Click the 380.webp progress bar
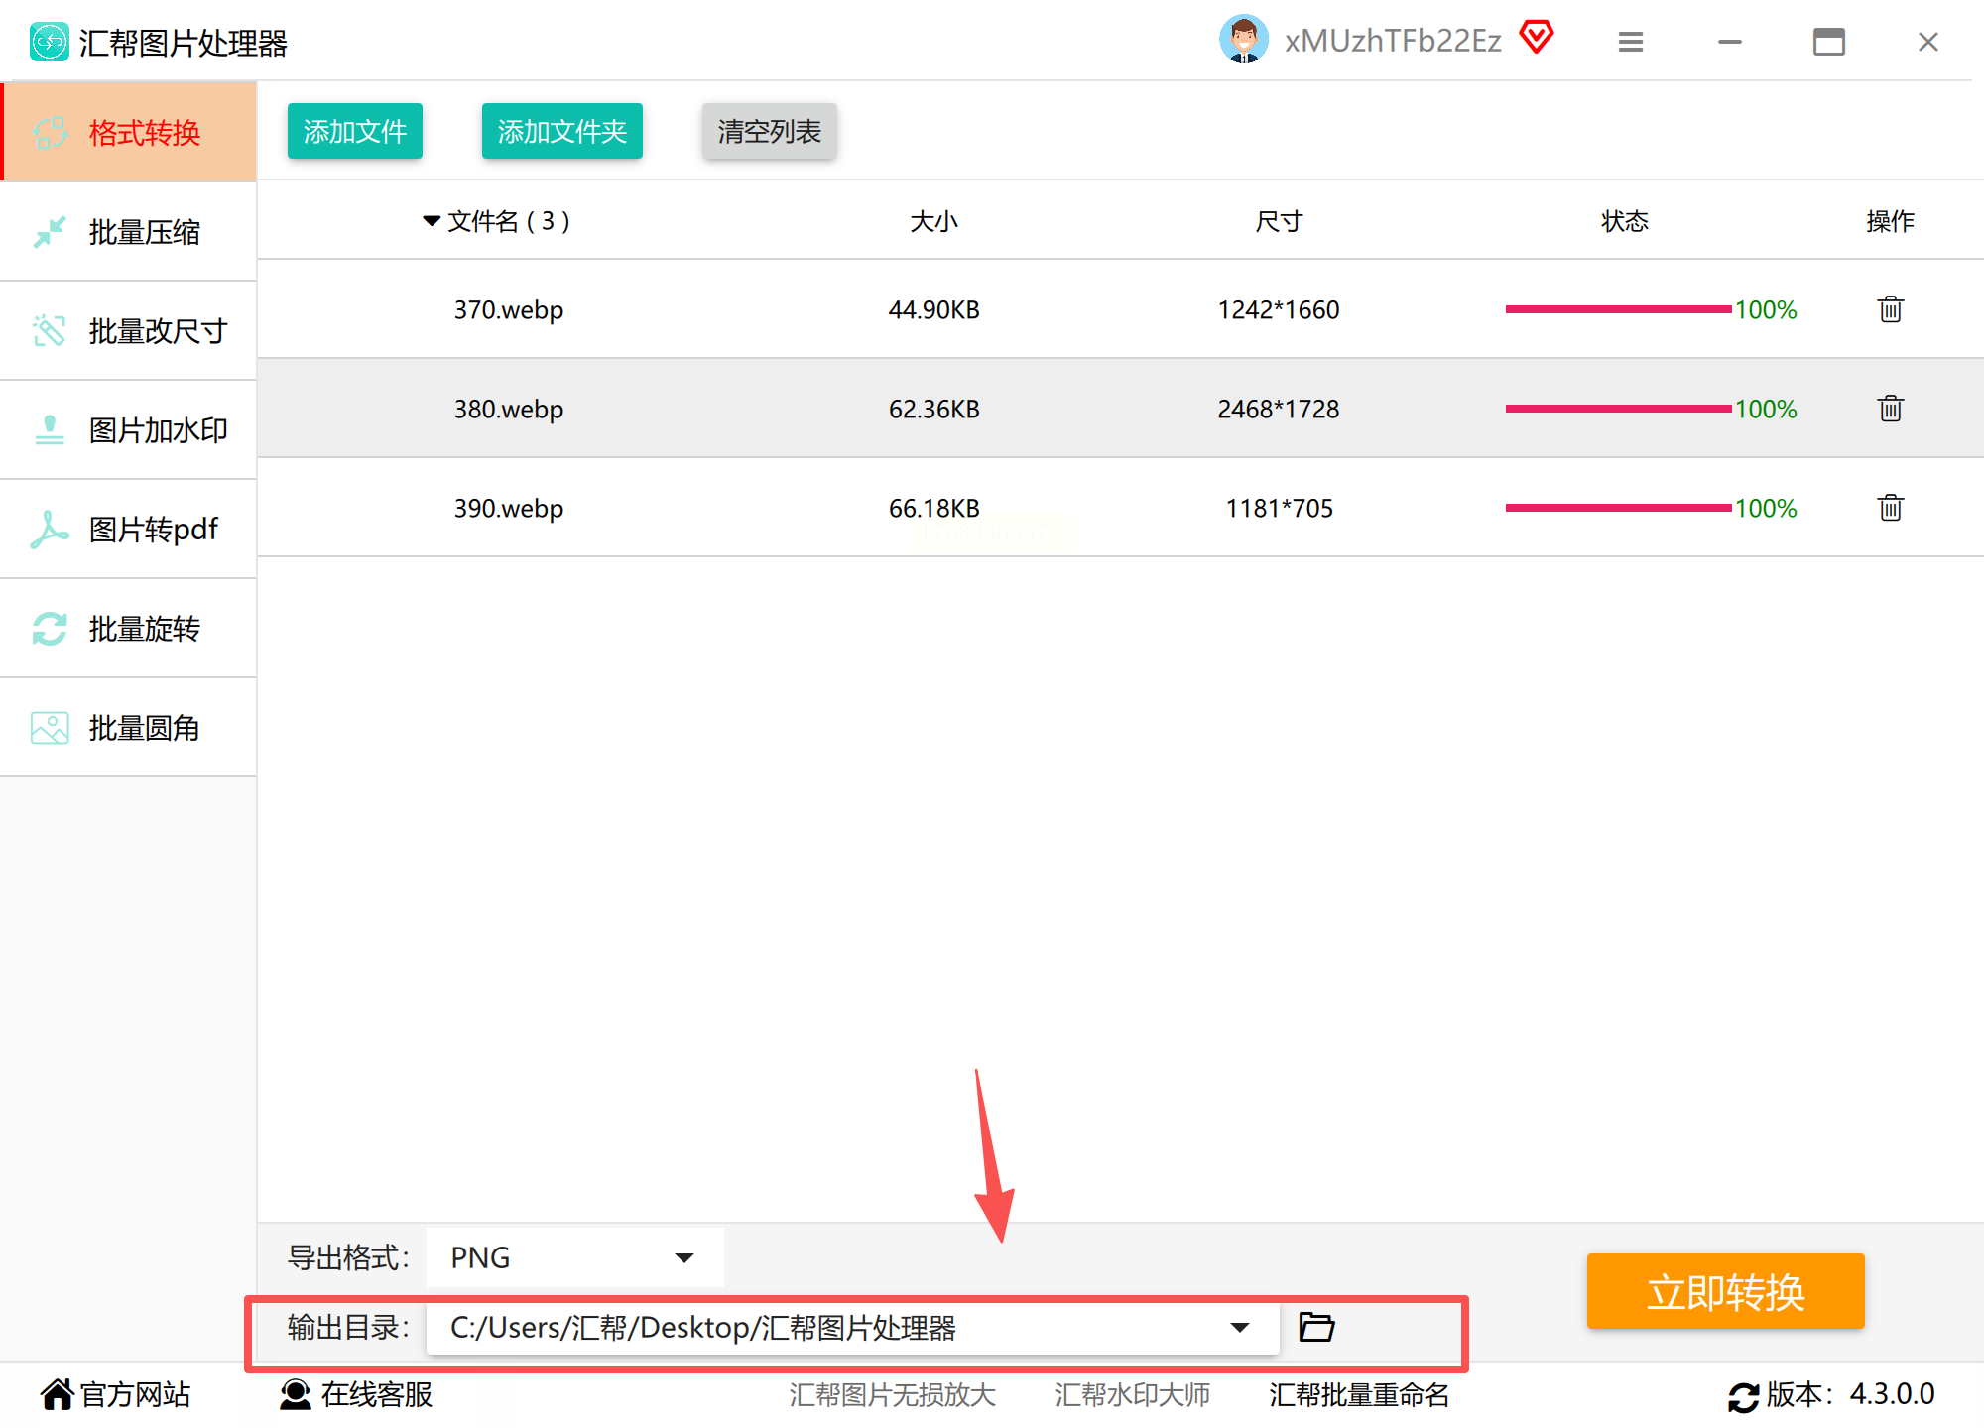The width and height of the screenshot is (1984, 1428). pos(1617,409)
